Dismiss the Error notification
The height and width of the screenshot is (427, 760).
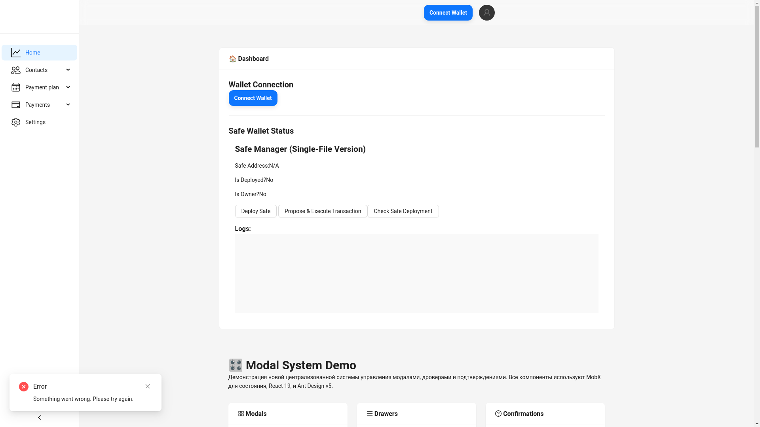coord(148,386)
